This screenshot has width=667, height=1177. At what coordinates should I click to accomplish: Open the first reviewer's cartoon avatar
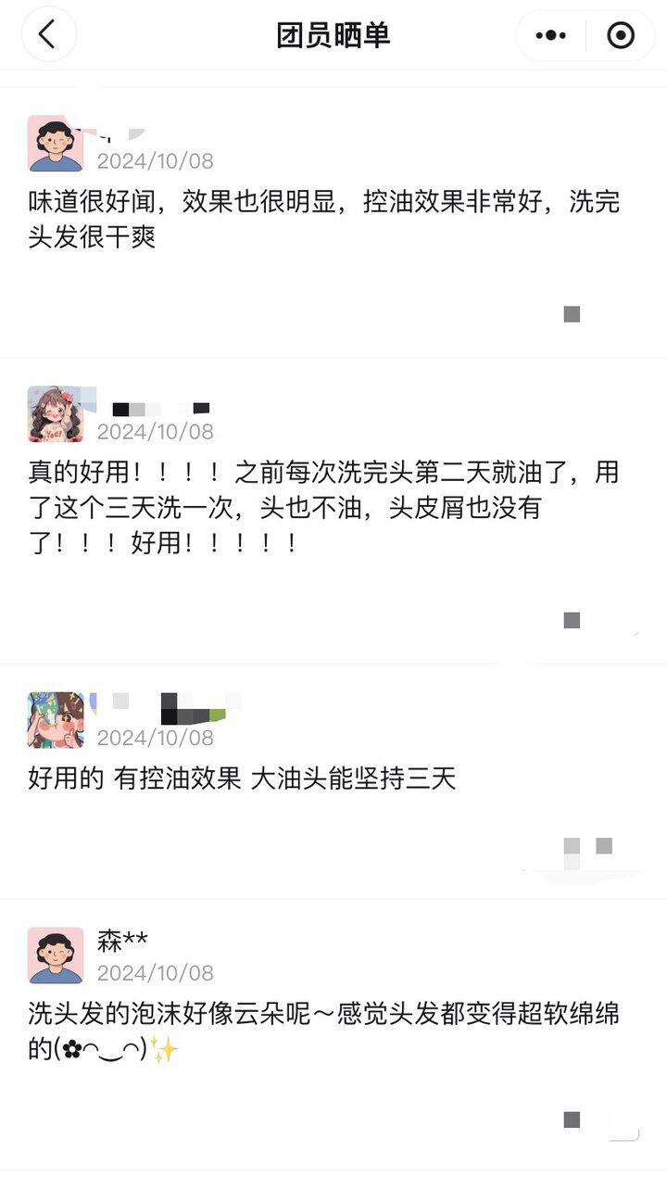click(56, 144)
